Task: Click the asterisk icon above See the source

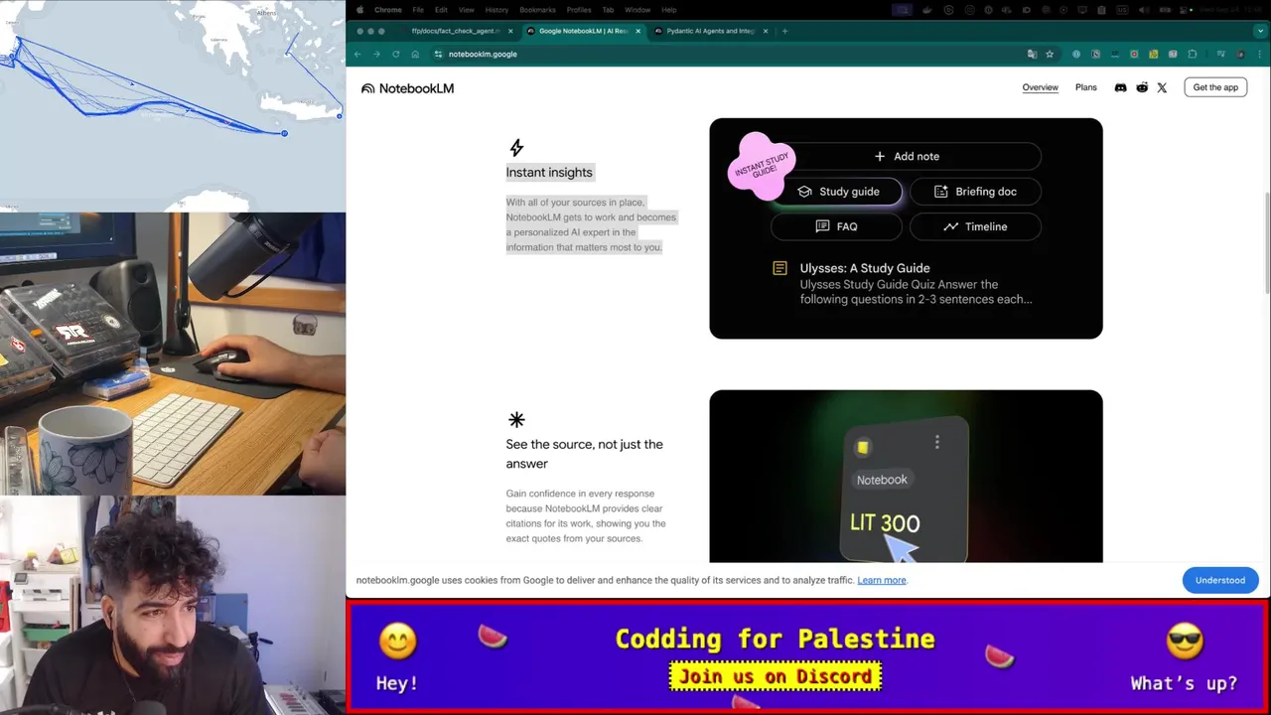Action: (x=516, y=420)
